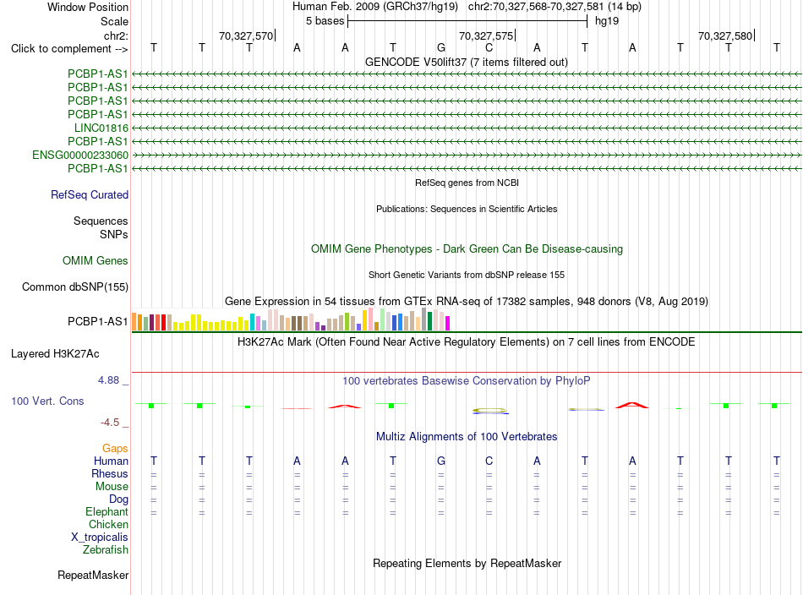Click the Sequences track label
The image size is (803, 595).
point(101,221)
